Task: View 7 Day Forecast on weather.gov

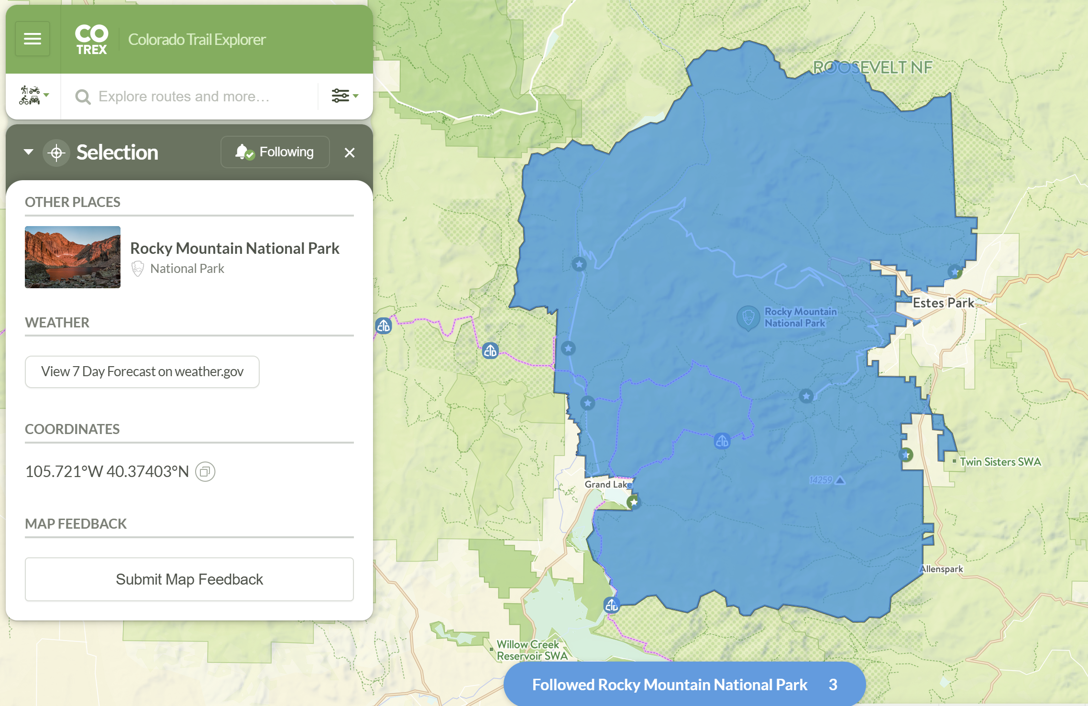Action: (x=142, y=372)
